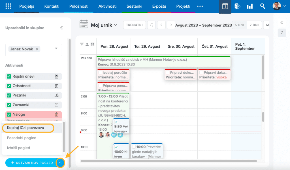
Task: Click the all-day section vertical scrollbar
Action: [263, 67]
